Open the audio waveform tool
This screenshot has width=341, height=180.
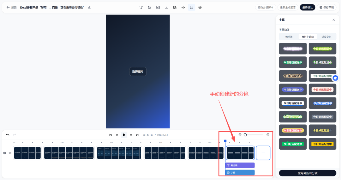point(183,7)
